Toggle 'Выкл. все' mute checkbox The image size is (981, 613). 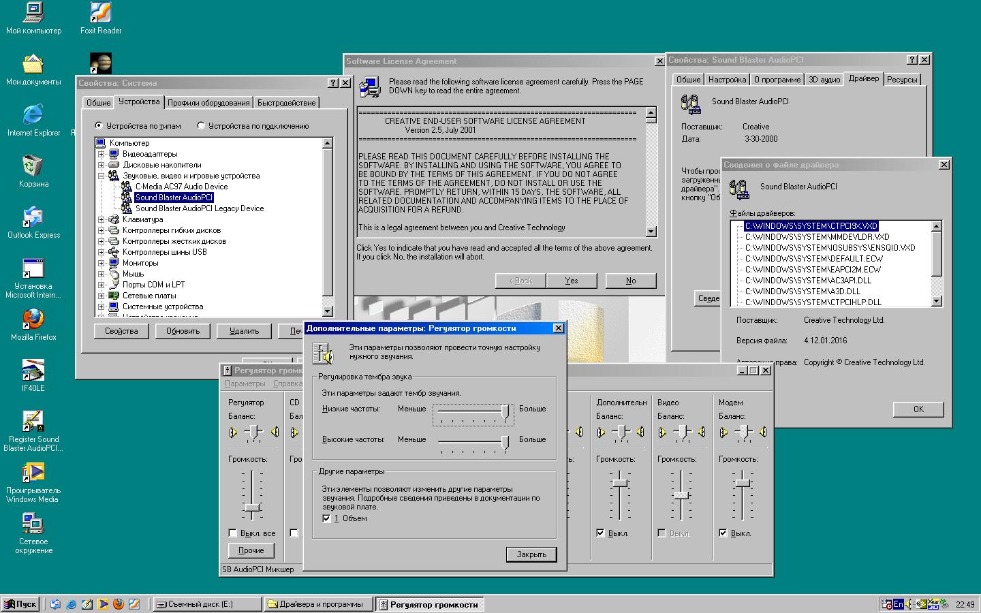[x=233, y=533]
